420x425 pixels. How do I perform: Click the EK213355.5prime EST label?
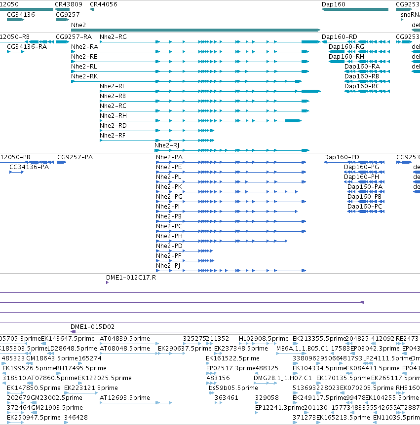(319, 339)
